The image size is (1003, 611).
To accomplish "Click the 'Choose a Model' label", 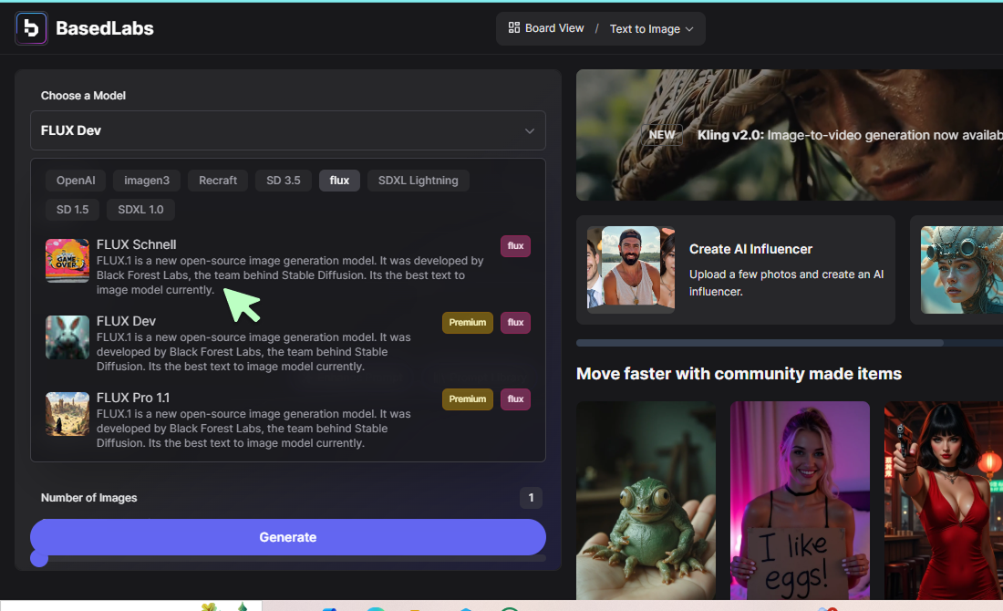I will click(83, 96).
